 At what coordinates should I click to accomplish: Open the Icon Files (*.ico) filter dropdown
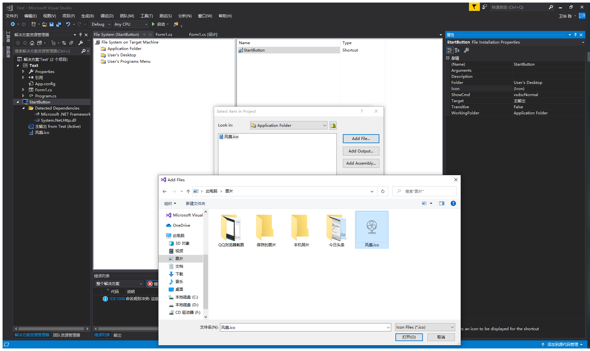(x=425, y=327)
